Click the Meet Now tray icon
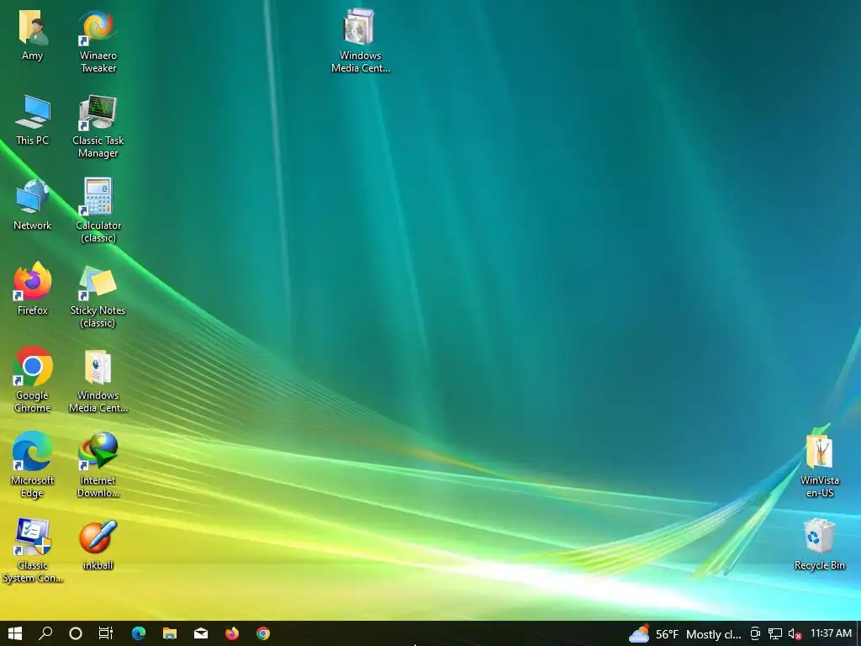 click(756, 634)
